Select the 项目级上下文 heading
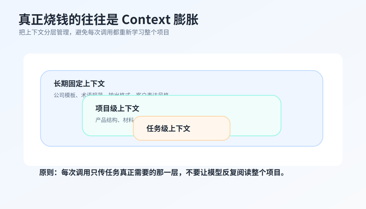 [117, 108]
